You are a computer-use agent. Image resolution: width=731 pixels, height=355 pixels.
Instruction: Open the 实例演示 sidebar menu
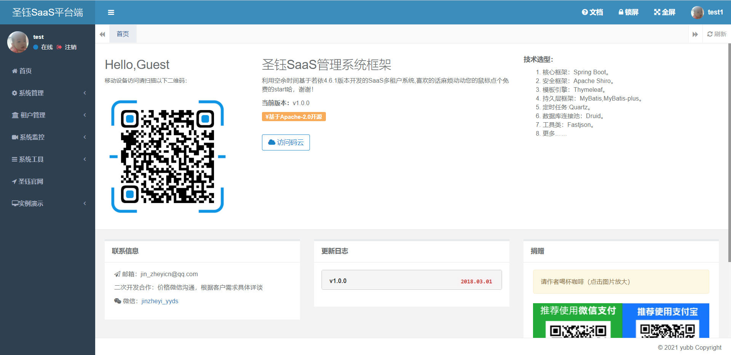[48, 203]
